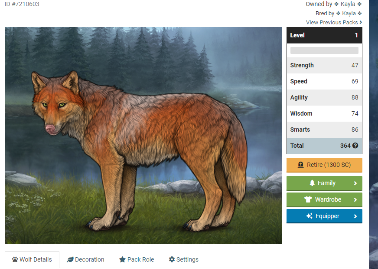Open the Equipper
This screenshot has height=269, width=378.
tap(324, 216)
